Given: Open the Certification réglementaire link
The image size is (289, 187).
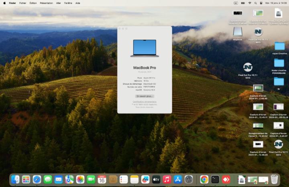Looking at the screenshot, I should pos(144,102).
